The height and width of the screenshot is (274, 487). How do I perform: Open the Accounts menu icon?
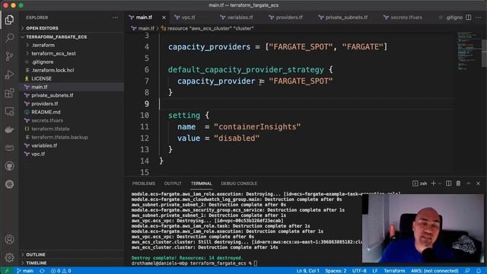pos(9,240)
